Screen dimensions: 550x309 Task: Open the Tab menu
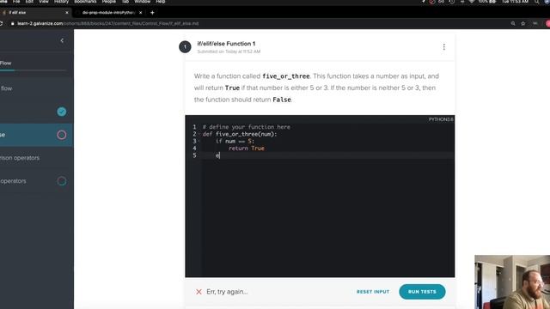pyautogui.click(x=125, y=2)
